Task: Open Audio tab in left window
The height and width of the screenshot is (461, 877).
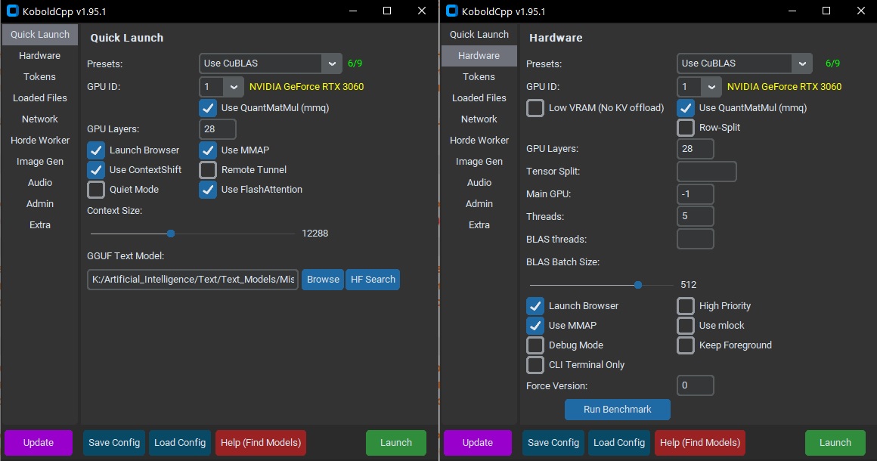Action: [x=40, y=183]
